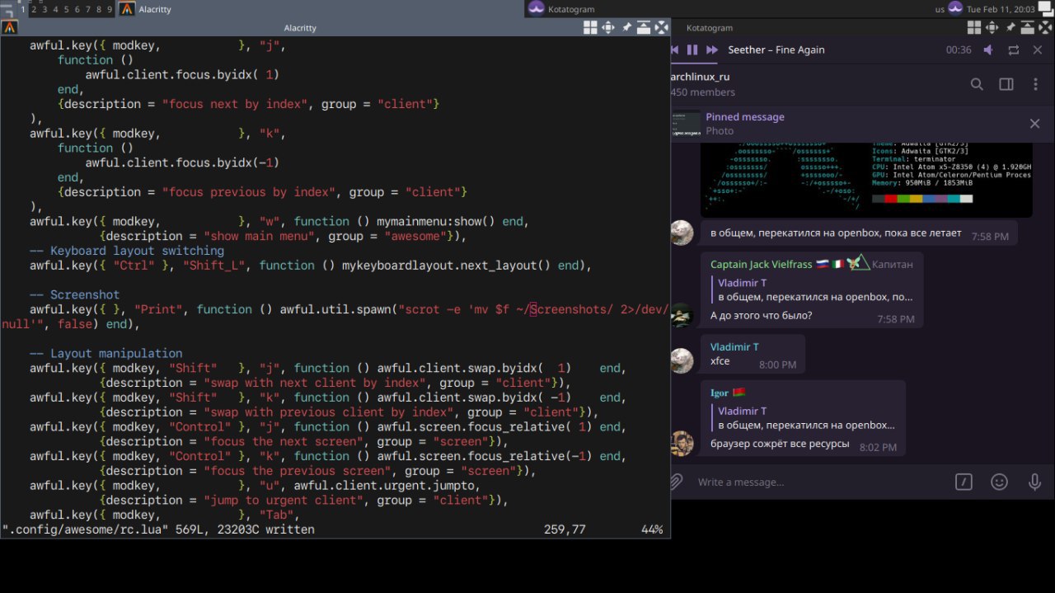Toggle always-on-top on Kotatogram titlebar

1028,27
